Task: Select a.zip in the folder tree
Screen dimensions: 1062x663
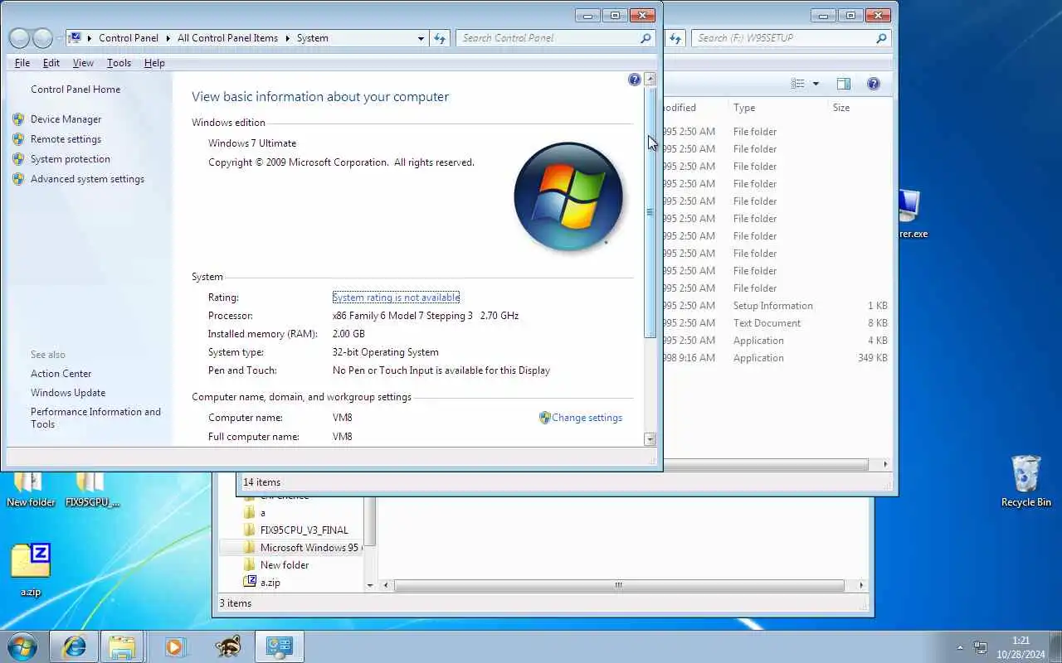Action: (x=270, y=583)
